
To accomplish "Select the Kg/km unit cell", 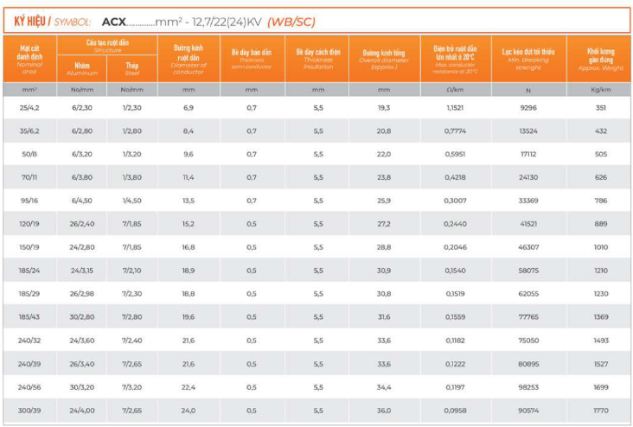I will pos(600,90).
